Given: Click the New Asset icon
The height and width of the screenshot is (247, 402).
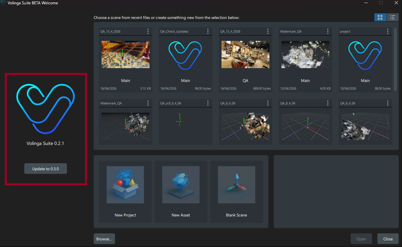Looking at the screenshot, I should (181, 185).
